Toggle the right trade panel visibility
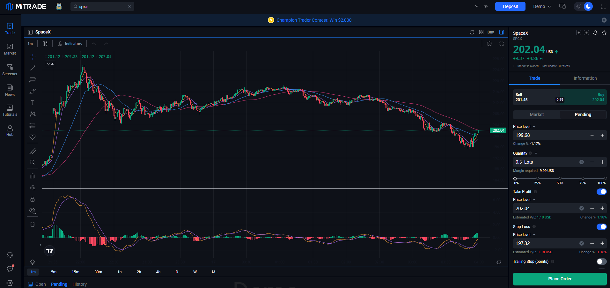The image size is (610, 288). pyautogui.click(x=502, y=32)
